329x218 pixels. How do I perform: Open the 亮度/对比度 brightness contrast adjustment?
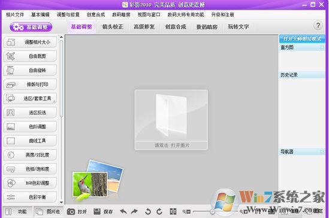[x=30, y=155]
